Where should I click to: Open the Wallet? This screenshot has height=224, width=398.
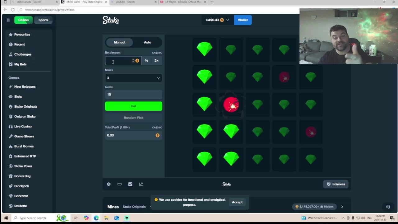pyautogui.click(x=243, y=20)
